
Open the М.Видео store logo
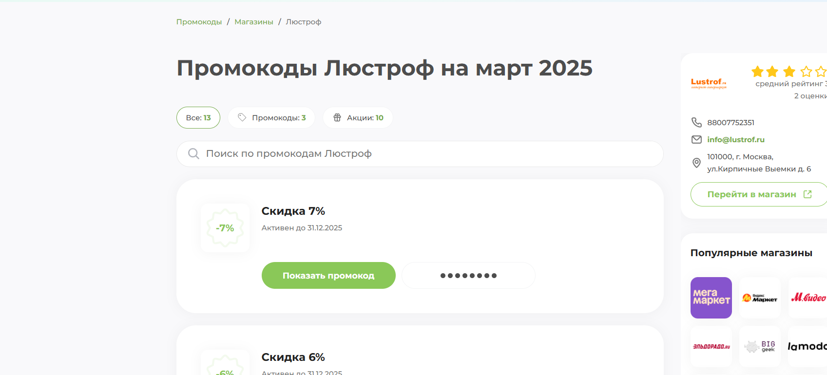click(x=808, y=298)
